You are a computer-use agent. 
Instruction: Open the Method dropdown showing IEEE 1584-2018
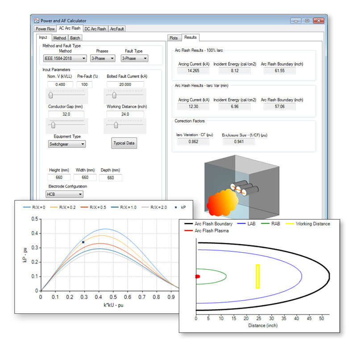click(64, 58)
